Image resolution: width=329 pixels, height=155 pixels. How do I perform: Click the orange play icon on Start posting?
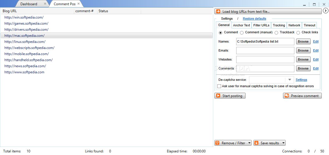[218, 96]
